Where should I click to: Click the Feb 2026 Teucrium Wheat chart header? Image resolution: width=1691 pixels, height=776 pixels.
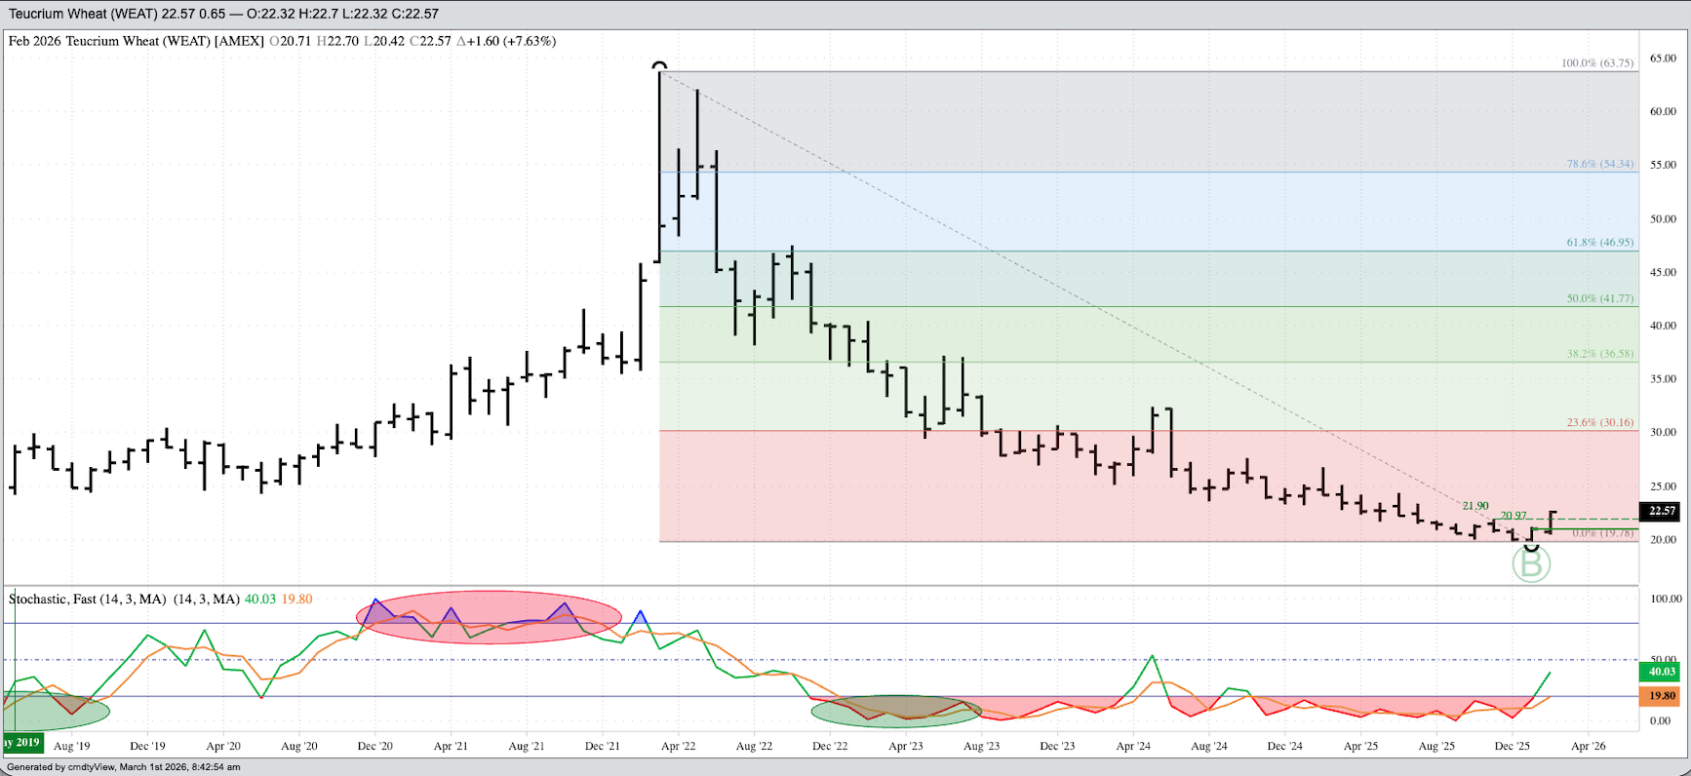point(137,41)
